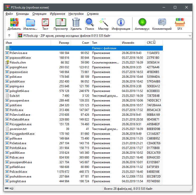
Task: Select pslist64.exe file name
Action: click(x=17, y=81)
